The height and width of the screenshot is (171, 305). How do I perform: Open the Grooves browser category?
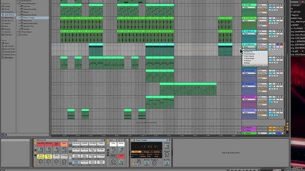[8, 32]
